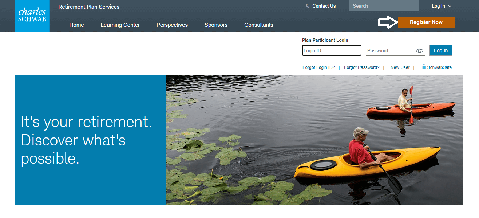This screenshot has width=479, height=218.
Task: Open the Contact Us link
Action: [x=324, y=6]
